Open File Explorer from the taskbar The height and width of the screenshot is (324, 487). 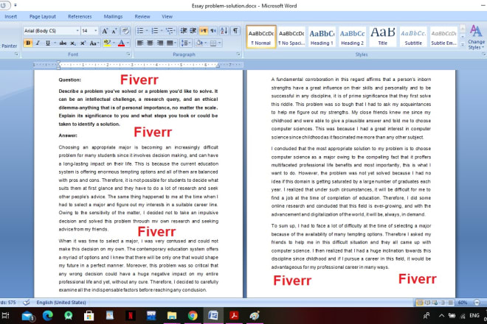tap(172, 316)
